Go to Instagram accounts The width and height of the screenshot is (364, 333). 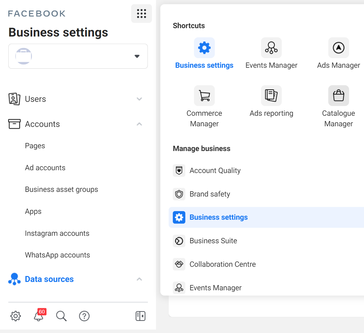point(57,233)
